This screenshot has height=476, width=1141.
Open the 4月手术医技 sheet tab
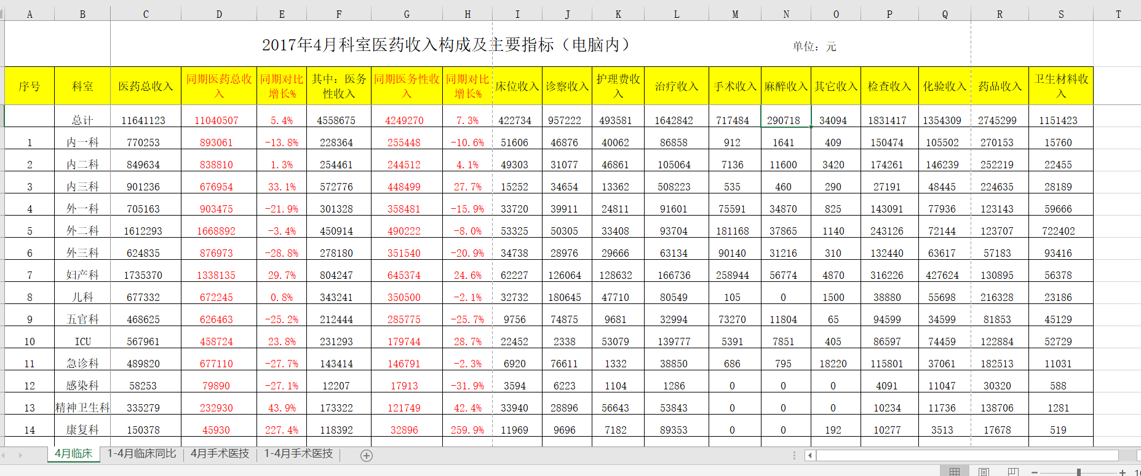tap(220, 454)
